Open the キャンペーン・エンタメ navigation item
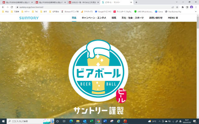199x124 pixels. (94, 18)
